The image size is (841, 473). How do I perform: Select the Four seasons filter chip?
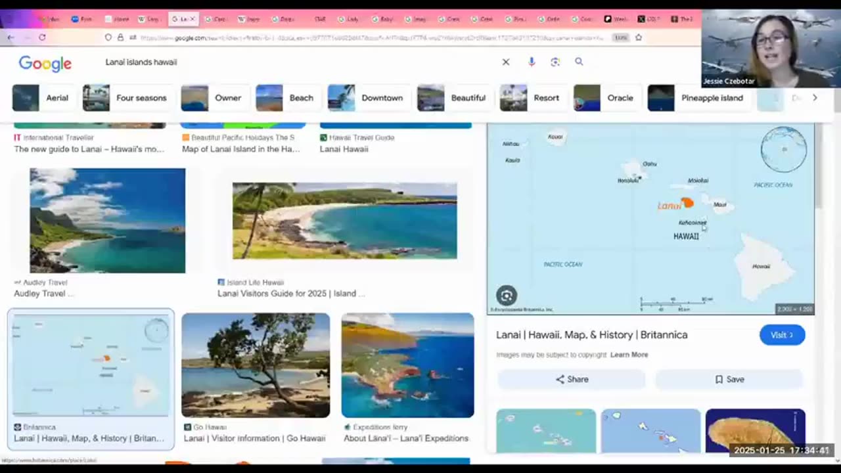[128, 98]
